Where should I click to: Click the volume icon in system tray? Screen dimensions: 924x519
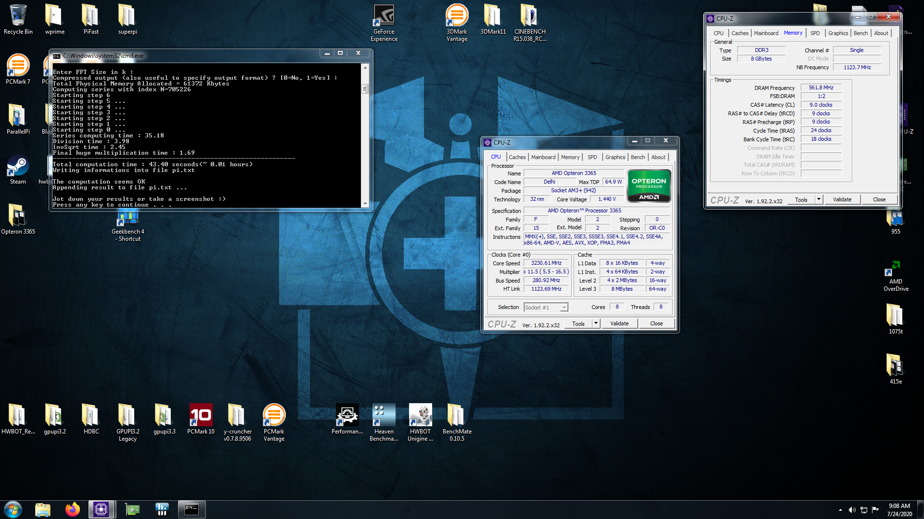click(852, 510)
